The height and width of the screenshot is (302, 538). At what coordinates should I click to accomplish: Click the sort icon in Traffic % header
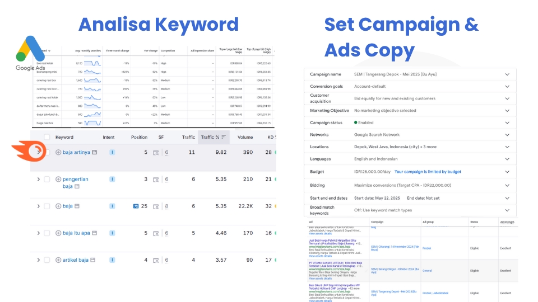224,137
